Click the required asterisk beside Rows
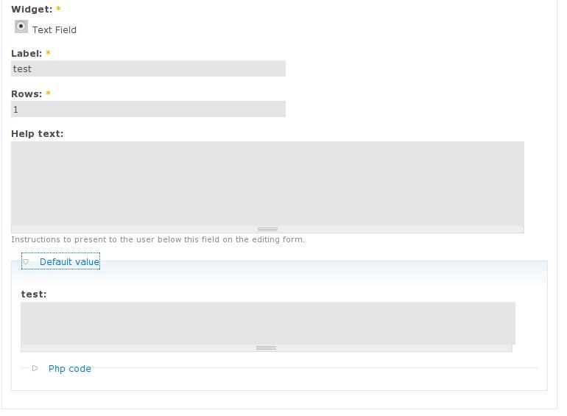567x416 pixels. (x=49, y=94)
